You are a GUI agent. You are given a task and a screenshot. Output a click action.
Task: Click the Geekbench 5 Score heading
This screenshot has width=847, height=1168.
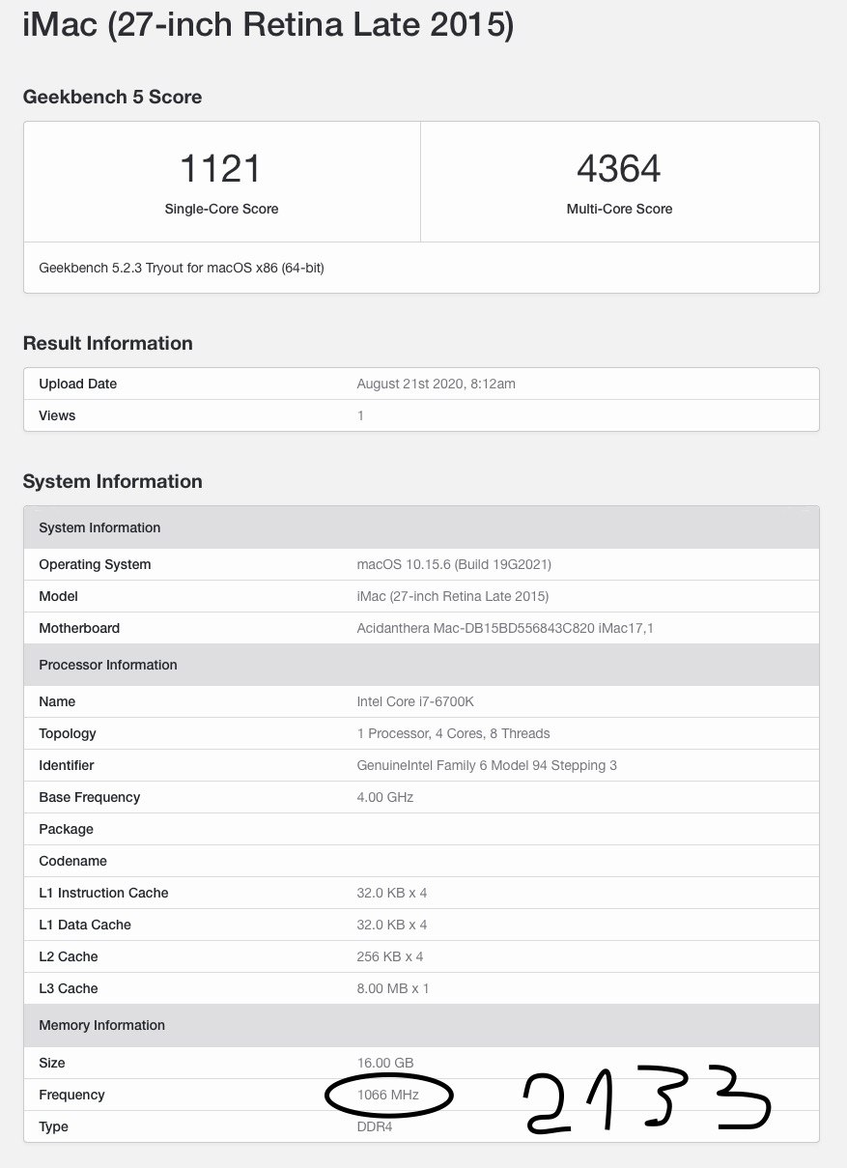click(x=112, y=97)
